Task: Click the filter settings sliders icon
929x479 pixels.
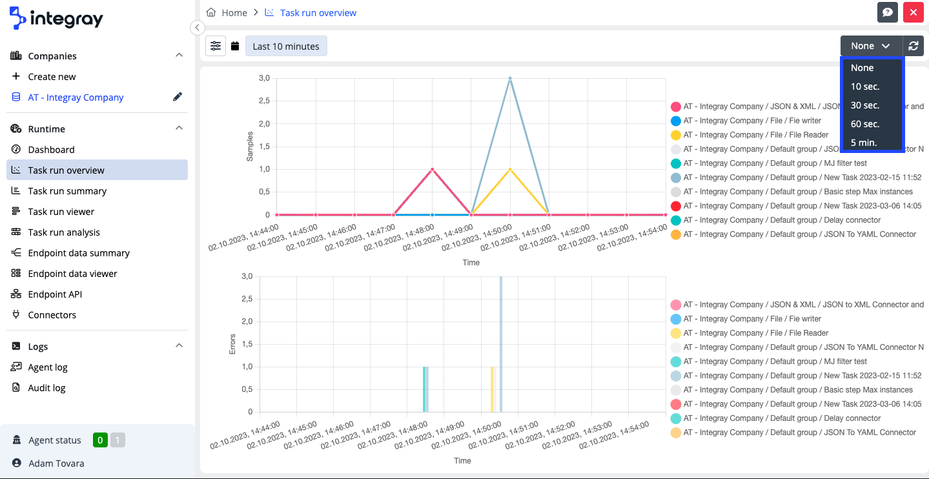Action: coord(216,46)
